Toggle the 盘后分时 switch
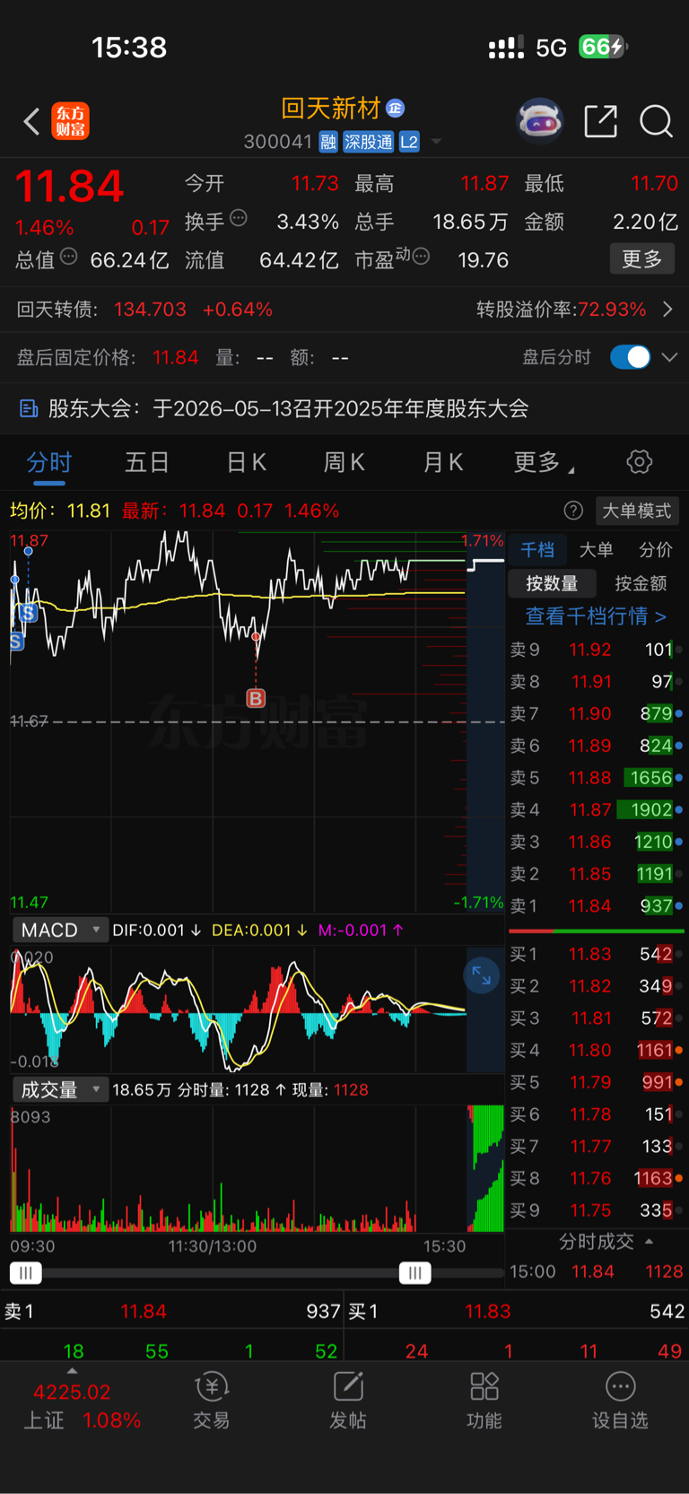This screenshot has height=1494, width=689. (x=630, y=357)
